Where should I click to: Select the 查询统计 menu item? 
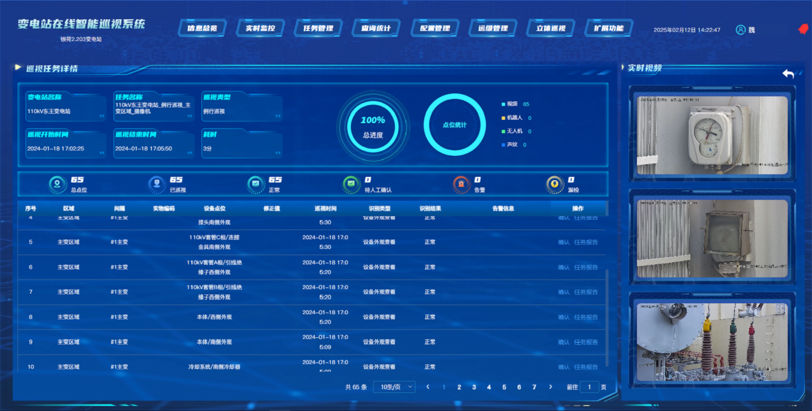click(x=376, y=28)
